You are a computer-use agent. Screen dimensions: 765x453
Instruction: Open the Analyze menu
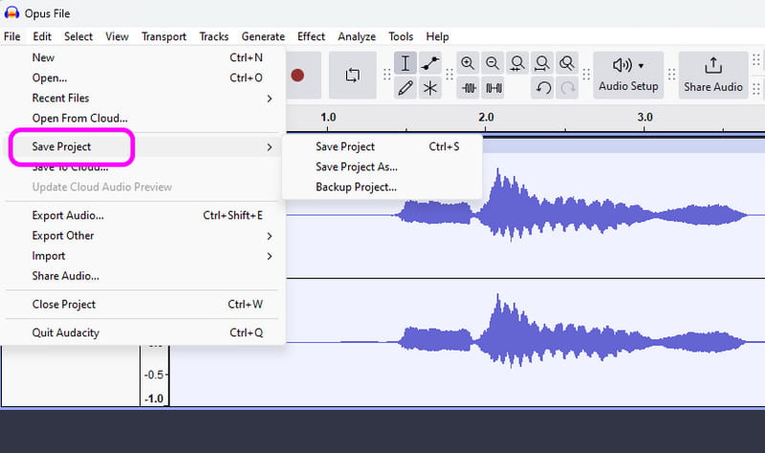(357, 36)
